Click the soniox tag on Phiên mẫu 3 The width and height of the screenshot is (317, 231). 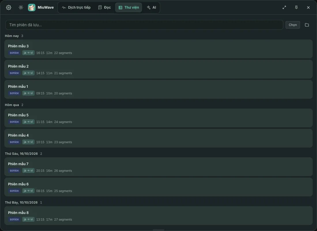14,53
